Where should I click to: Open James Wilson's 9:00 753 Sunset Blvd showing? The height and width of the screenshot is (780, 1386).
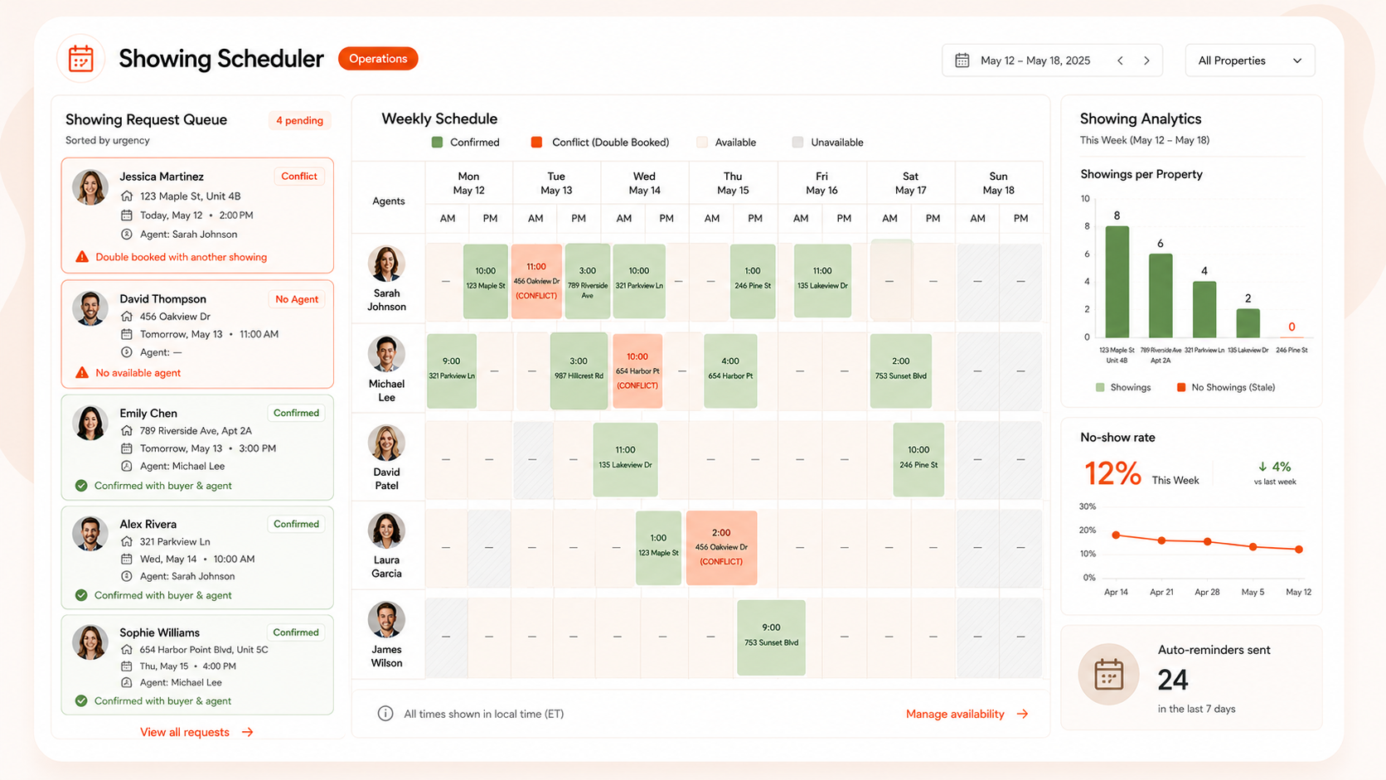click(771, 637)
